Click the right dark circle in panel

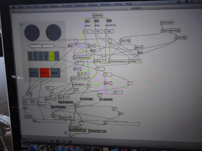click(x=53, y=32)
